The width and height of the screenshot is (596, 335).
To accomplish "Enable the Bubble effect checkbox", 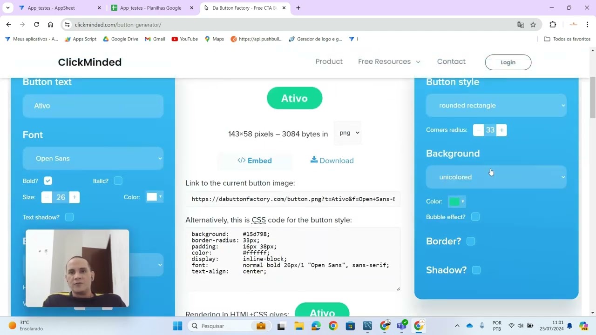I will pyautogui.click(x=475, y=217).
